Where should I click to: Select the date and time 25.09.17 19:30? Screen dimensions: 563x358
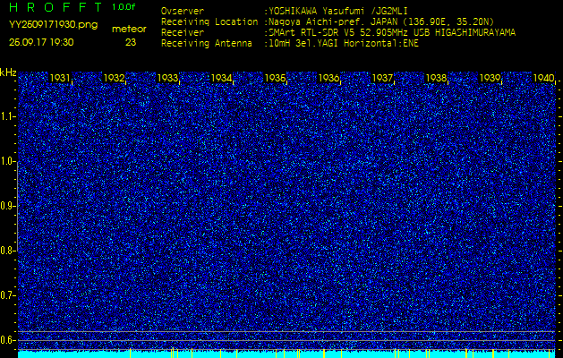[x=41, y=42]
